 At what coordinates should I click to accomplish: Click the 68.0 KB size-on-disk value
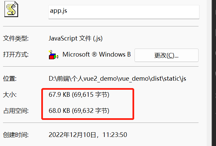(59, 111)
